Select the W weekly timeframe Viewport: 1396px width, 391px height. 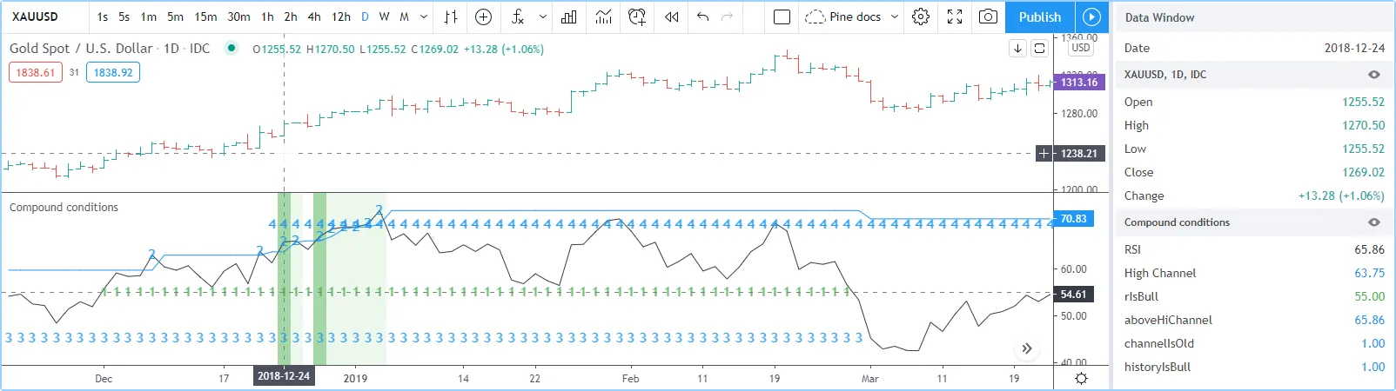pyautogui.click(x=384, y=17)
